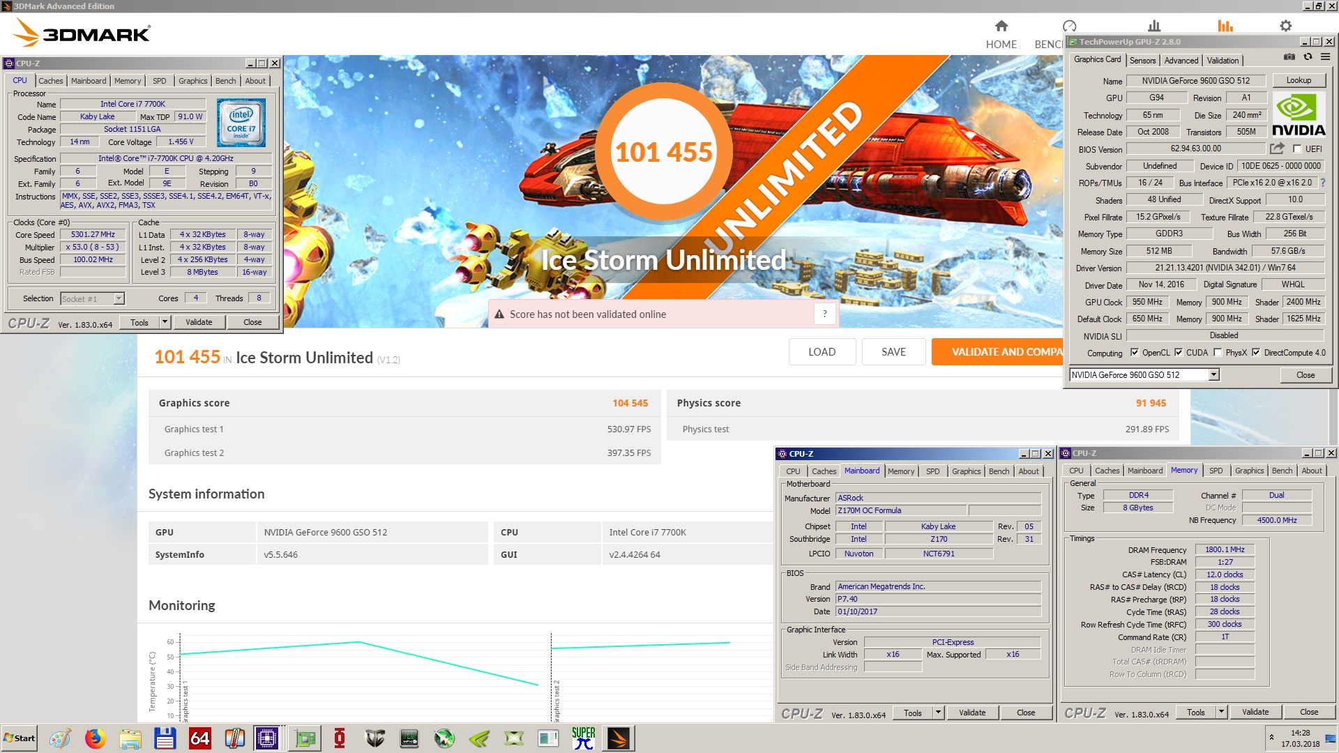Open the Validation tab in GPU-Z

tap(1223, 61)
